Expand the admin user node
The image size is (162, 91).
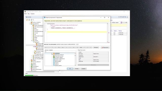click(x=32, y=27)
